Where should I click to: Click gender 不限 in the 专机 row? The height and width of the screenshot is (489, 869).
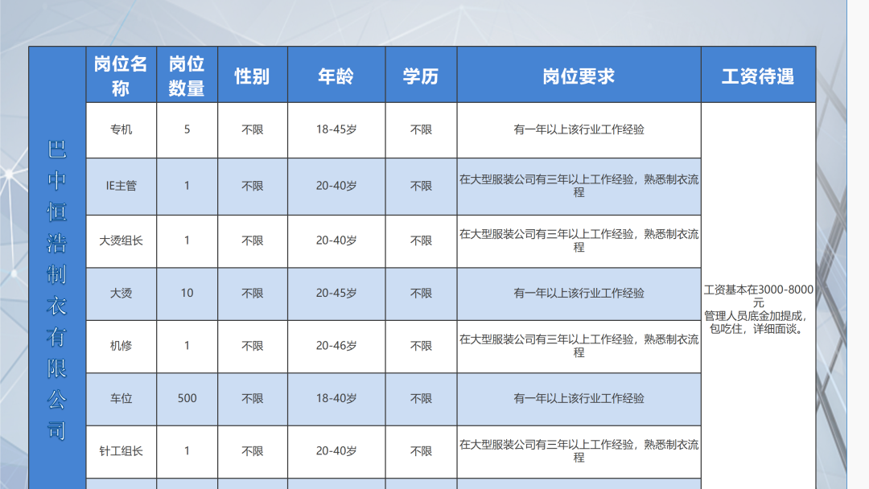pos(252,129)
